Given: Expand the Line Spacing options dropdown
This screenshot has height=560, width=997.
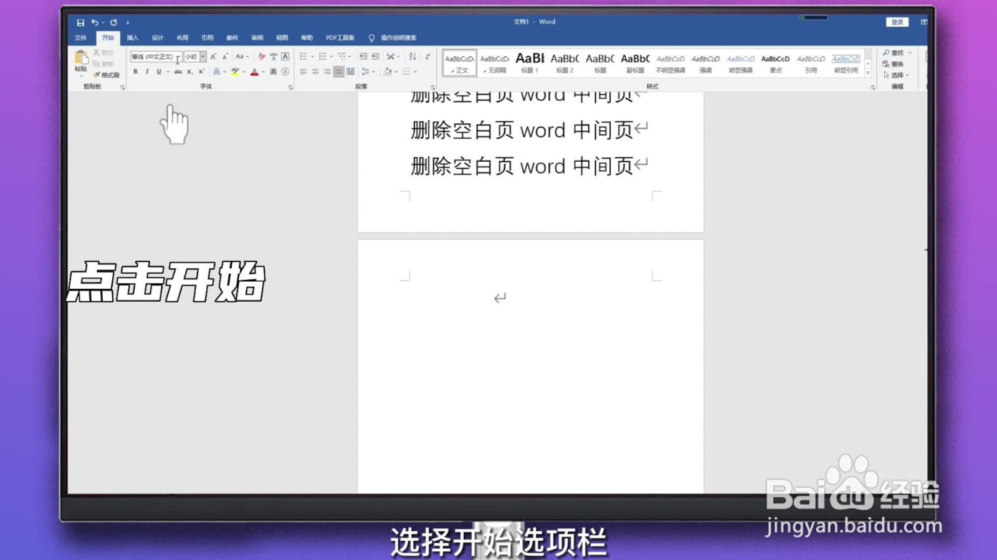Looking at the screenshot, I should click(x=373, y=72).
